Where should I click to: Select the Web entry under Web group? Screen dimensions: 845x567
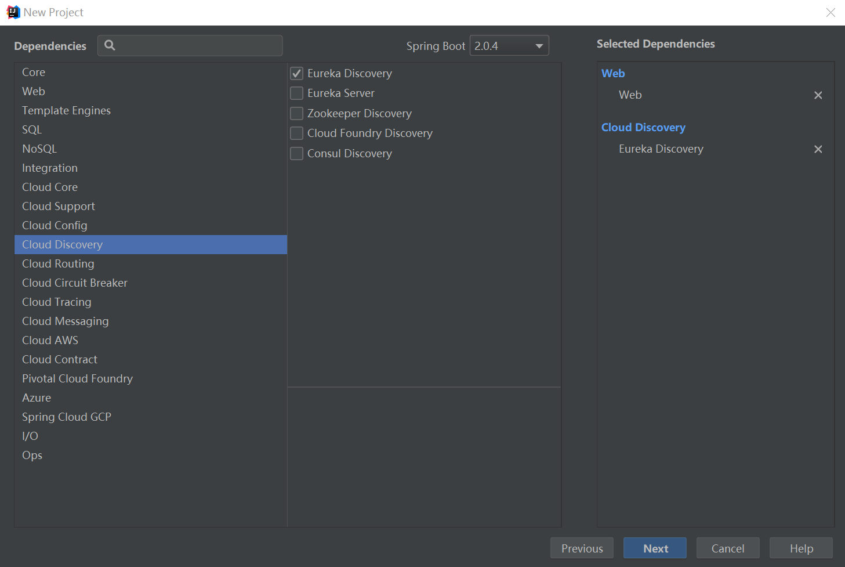point(630,95)
